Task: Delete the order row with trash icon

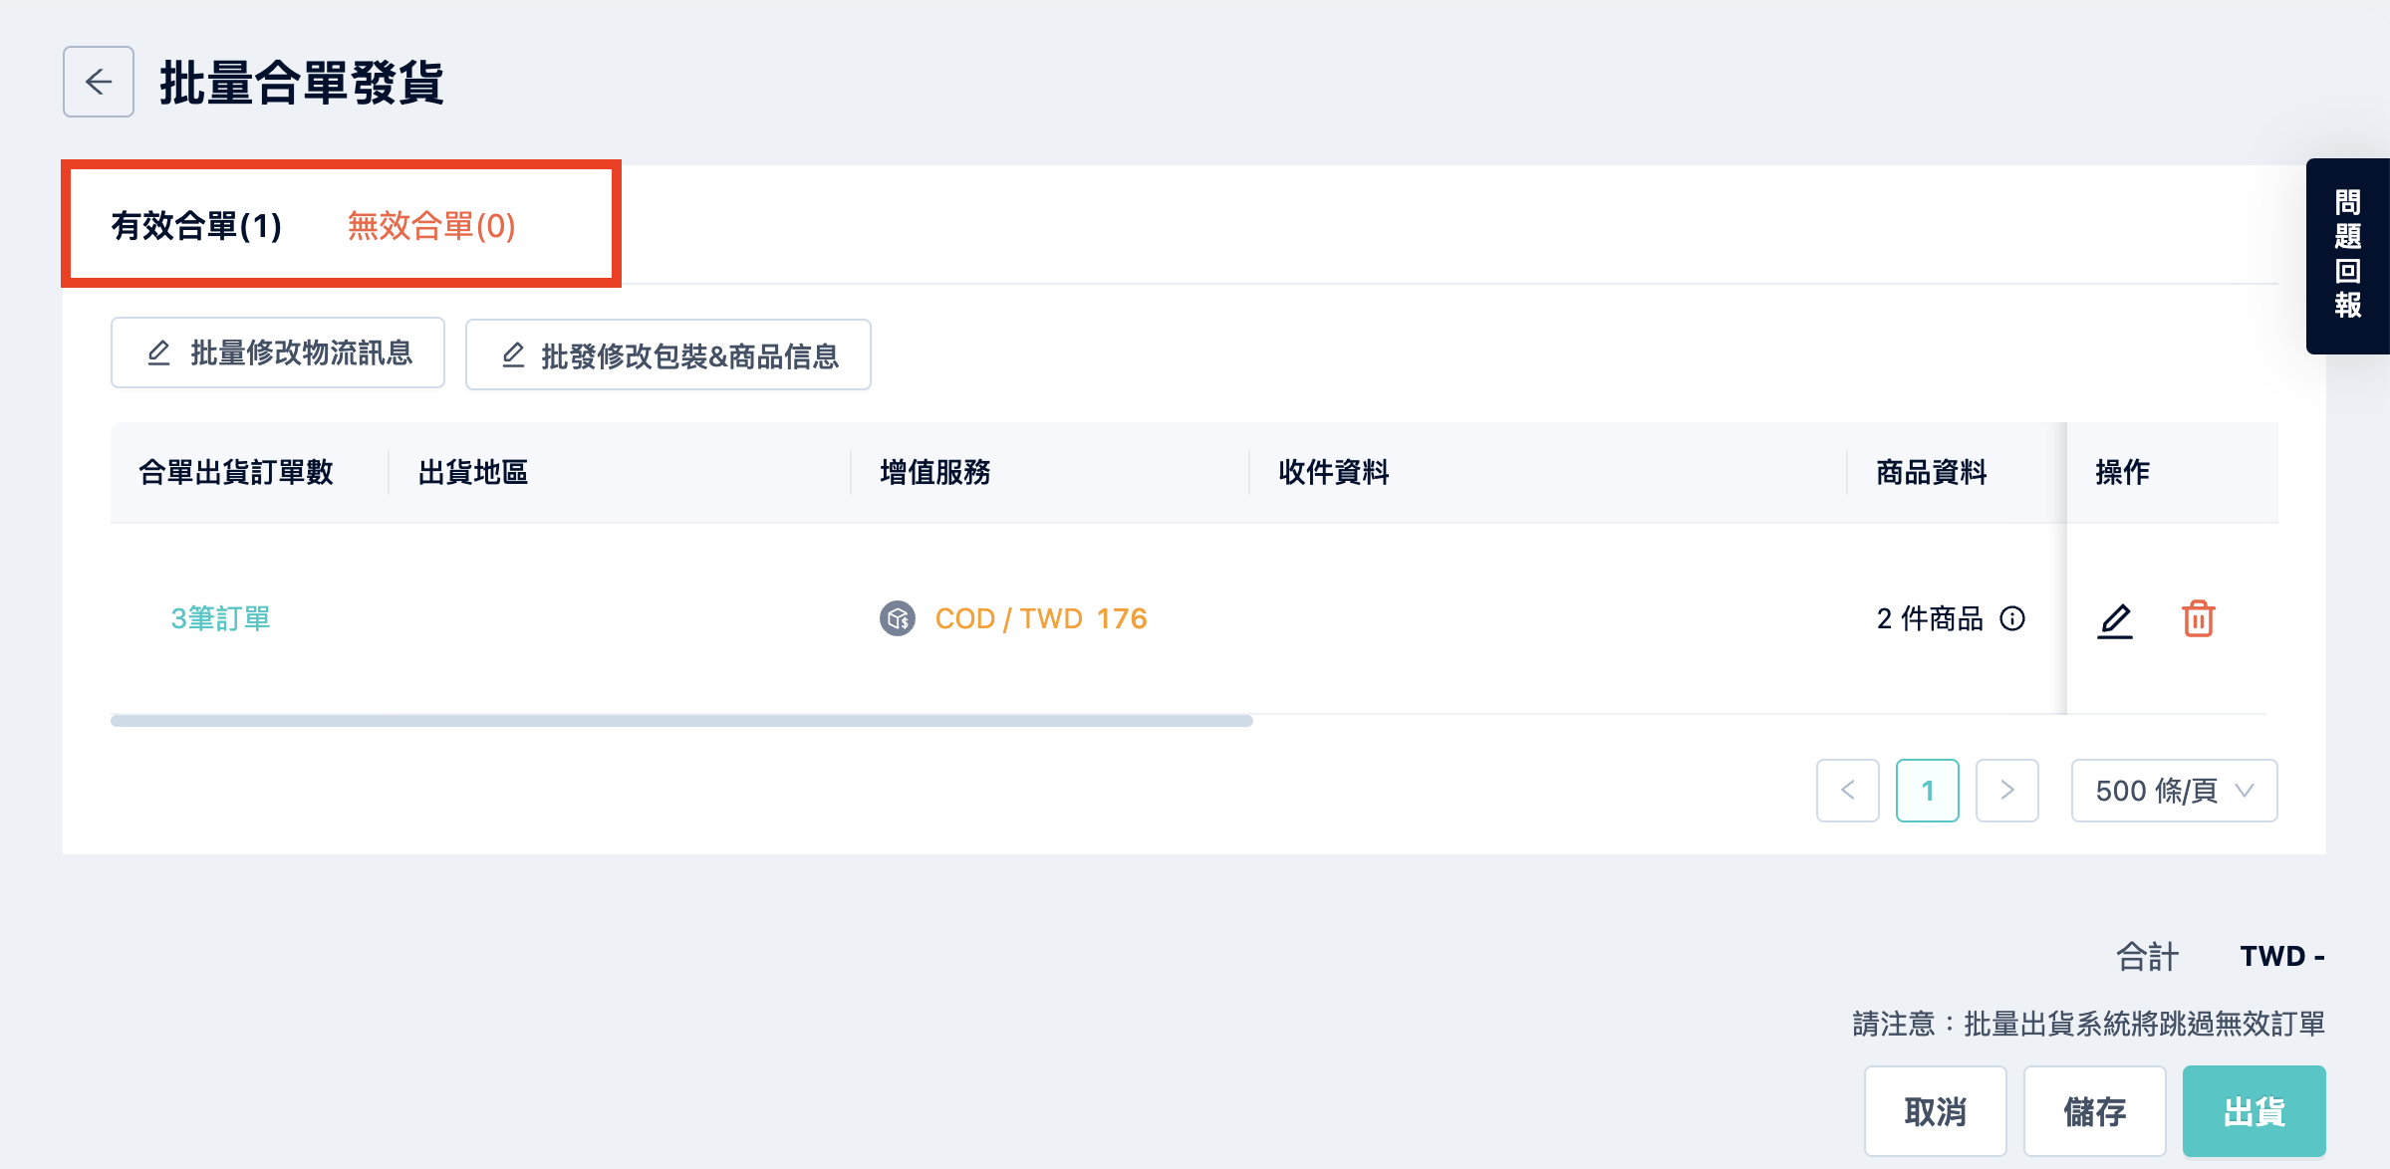Action: 2199,619
